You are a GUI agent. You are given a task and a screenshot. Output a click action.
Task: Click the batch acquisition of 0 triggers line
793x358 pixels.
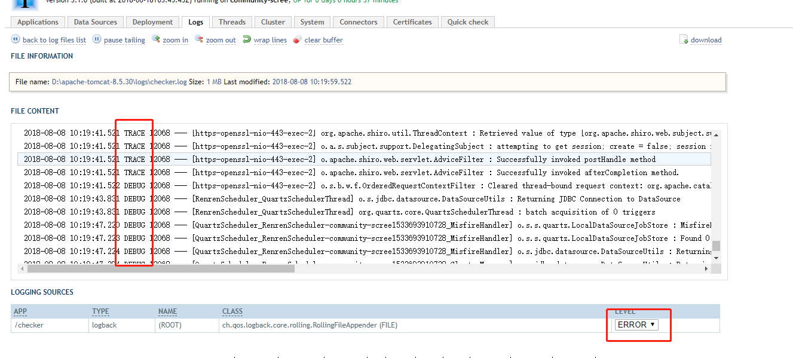pos(365,212)
